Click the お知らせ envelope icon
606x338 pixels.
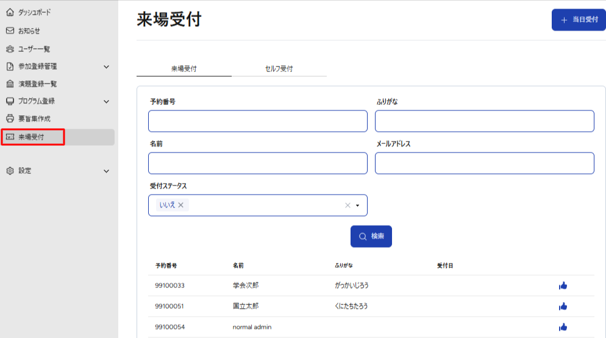pyautogui.click(x=10, y=31)
